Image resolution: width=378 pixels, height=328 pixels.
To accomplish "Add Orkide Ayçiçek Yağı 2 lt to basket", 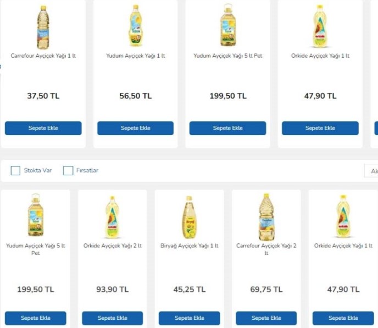I will click(x=112, y=318).
